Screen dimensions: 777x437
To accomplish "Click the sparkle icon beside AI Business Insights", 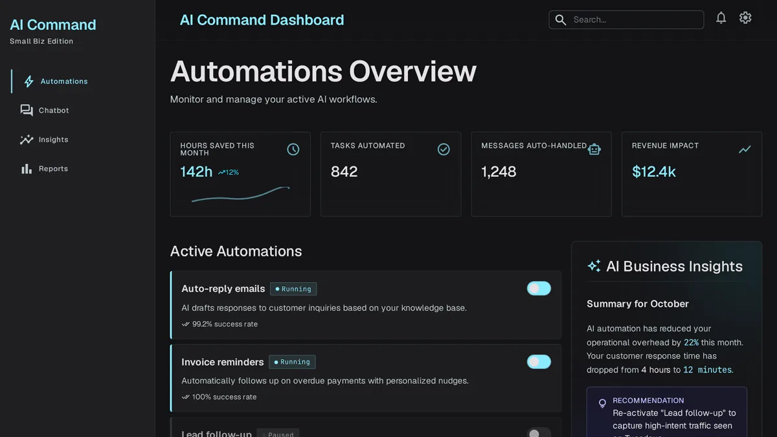I will (594, 266).
